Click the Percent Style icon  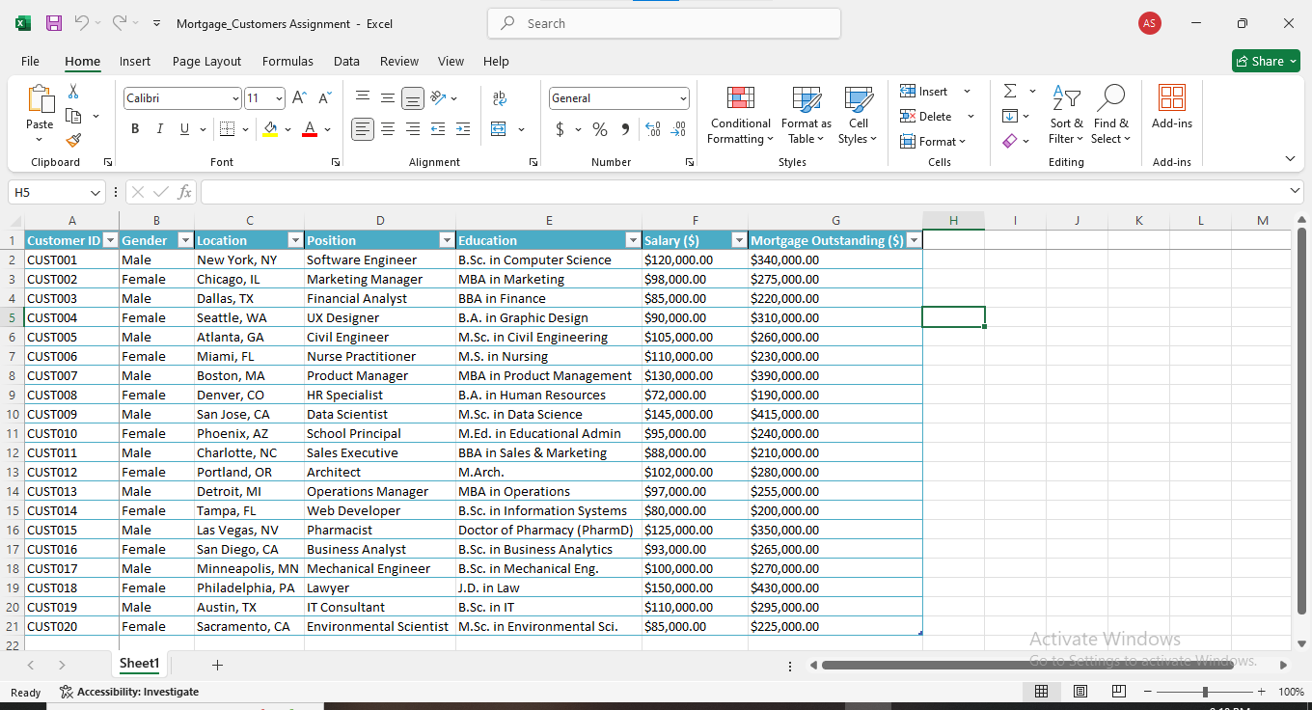pyautogui.click(x=600, y=129)
